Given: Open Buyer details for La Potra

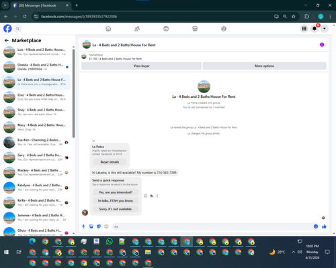Looking at the screenshot, I should [x=110, y=162].
